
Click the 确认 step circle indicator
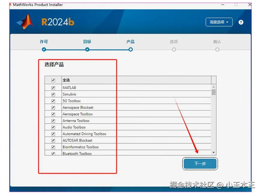217,49
